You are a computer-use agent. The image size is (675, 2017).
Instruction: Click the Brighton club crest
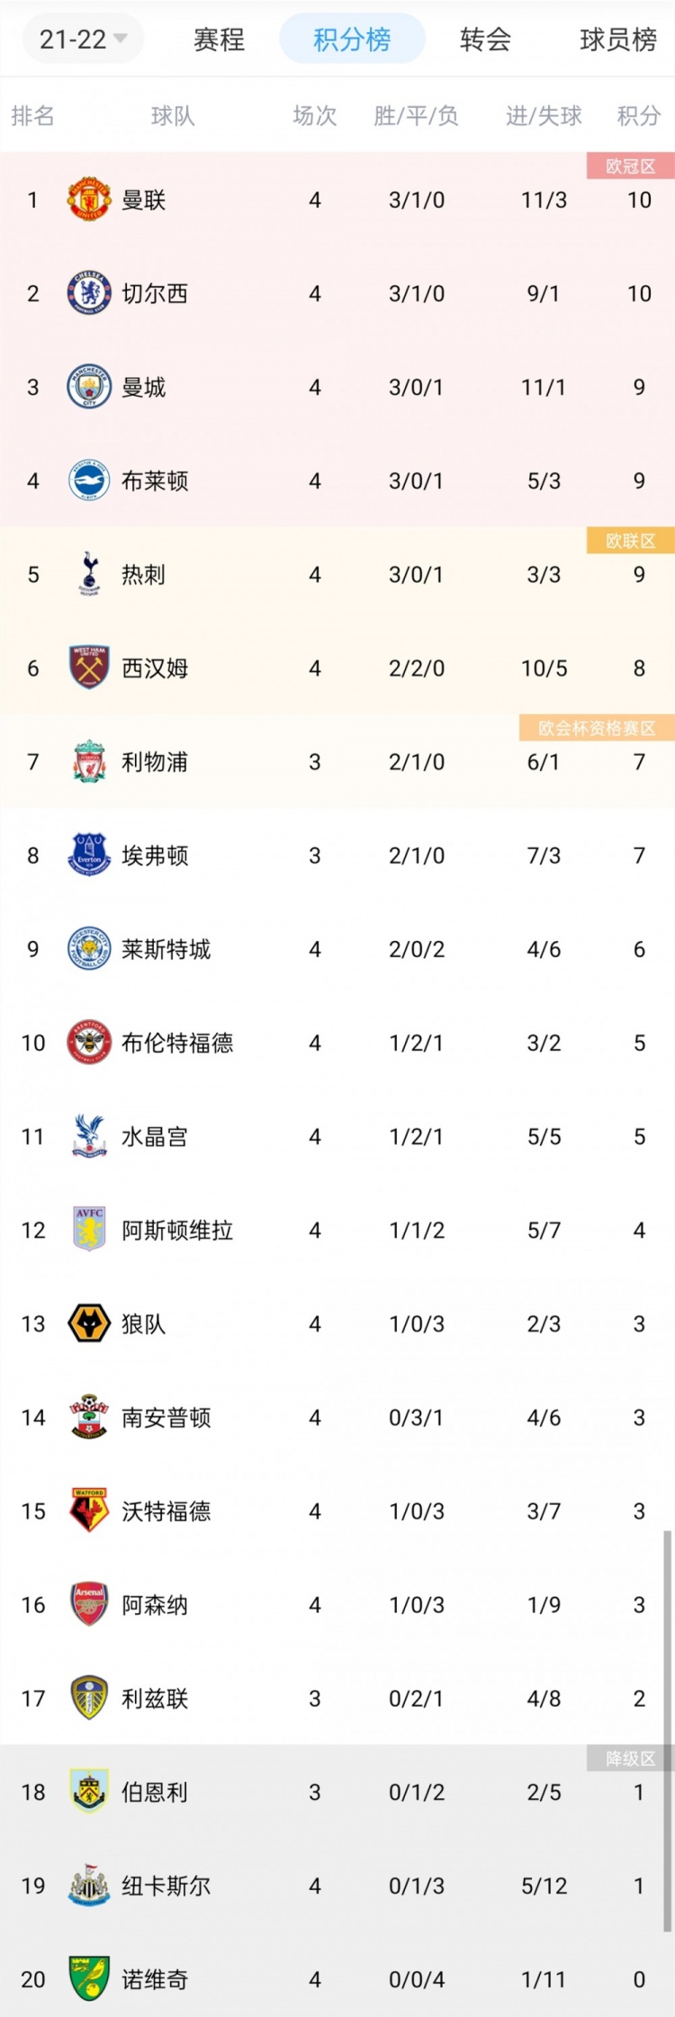[89, 480]
